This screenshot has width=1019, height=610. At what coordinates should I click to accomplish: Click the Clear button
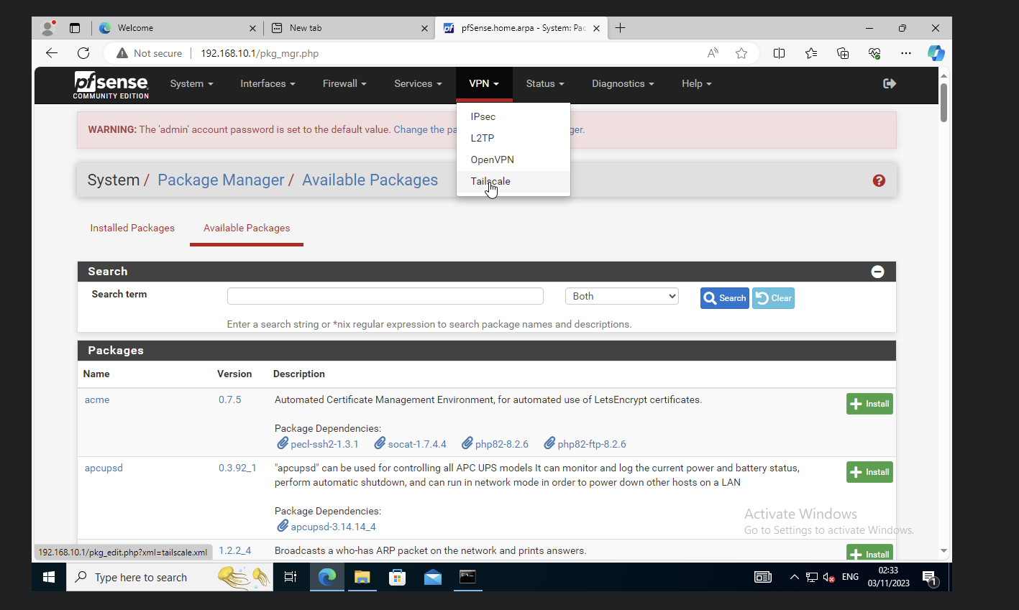773,298
